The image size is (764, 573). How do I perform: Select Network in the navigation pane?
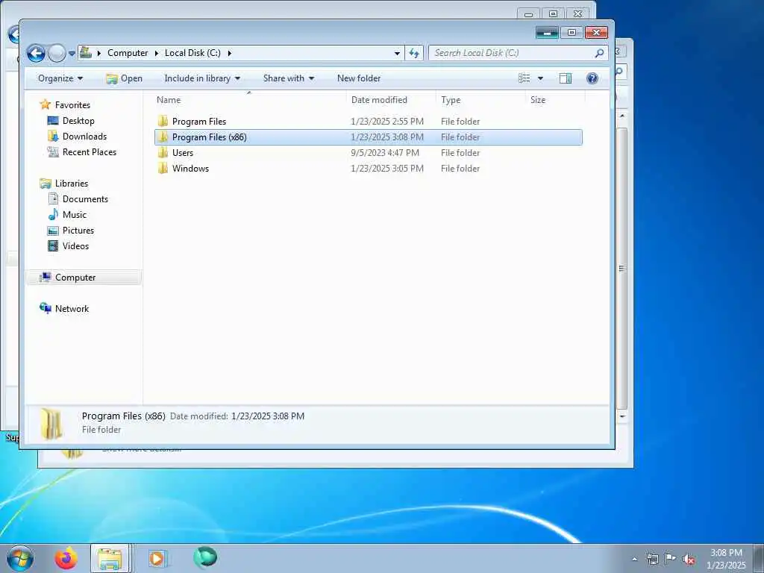click(x=72, y=308)
